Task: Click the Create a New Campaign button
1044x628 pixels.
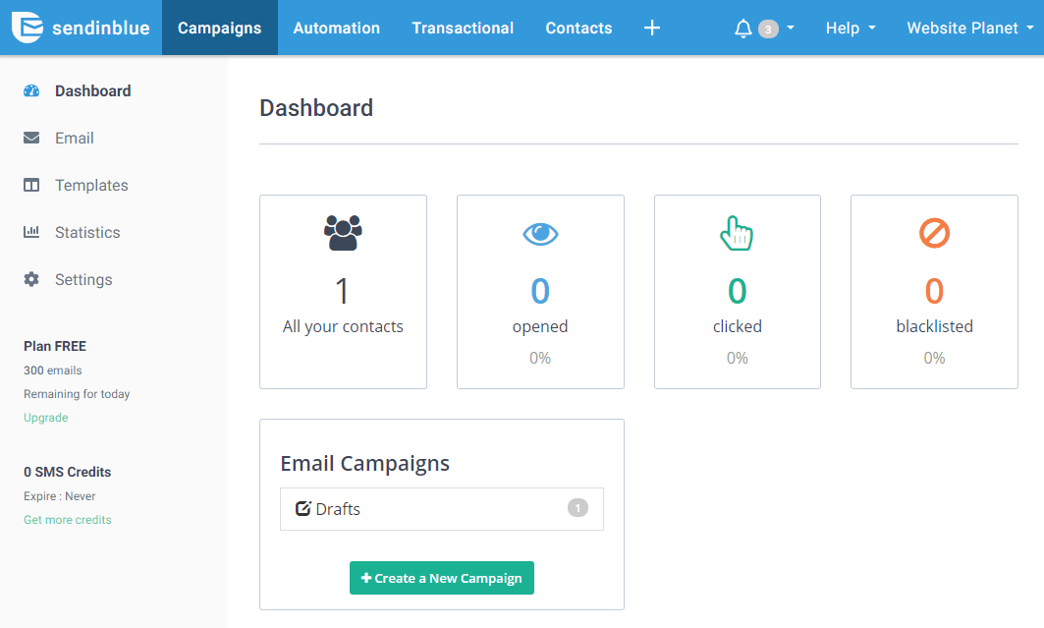Action: tap(441, 578)
